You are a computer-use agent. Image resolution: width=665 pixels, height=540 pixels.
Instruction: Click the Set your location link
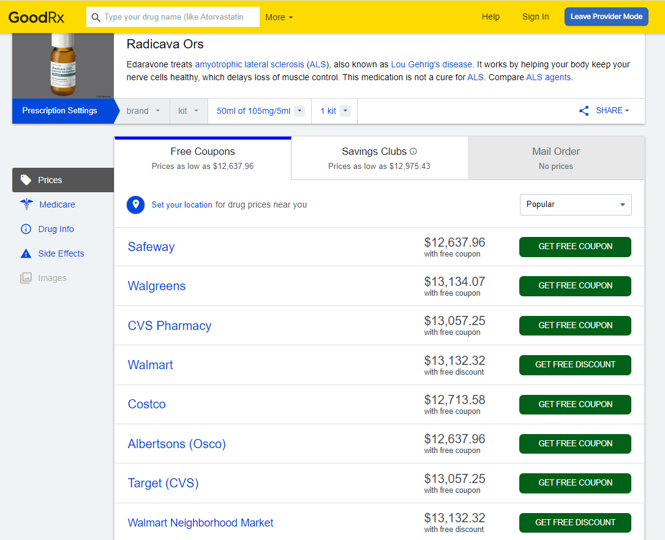click(181, 205)
